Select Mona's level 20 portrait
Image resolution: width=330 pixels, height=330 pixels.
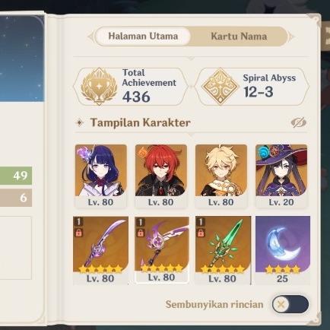pos(281,176)
